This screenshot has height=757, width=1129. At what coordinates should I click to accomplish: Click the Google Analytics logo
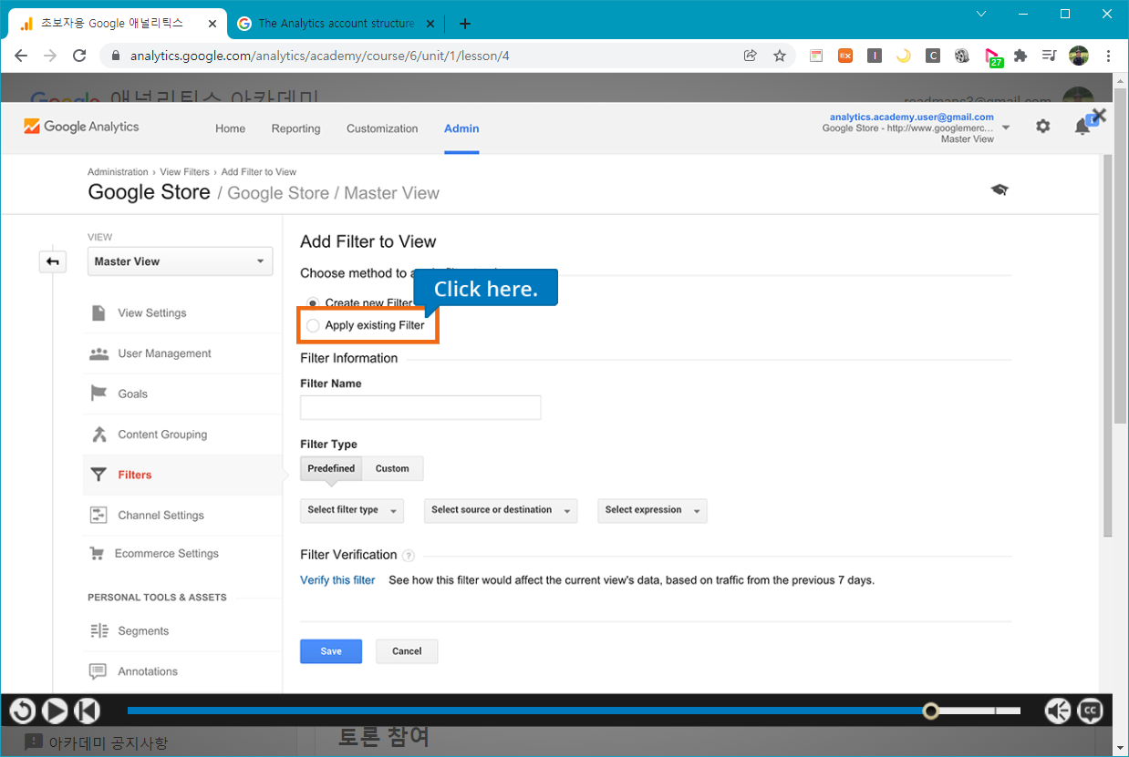point(82,127)
